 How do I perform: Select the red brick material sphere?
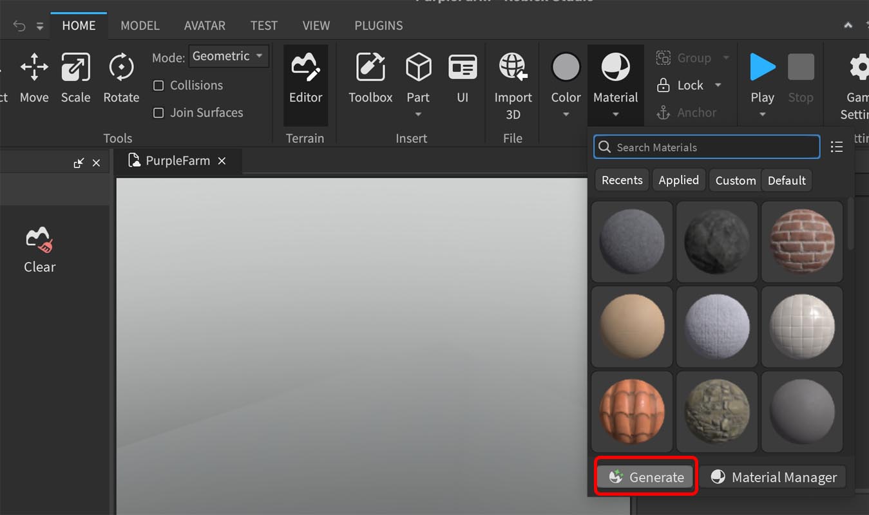pyautogui.click(x=802, y=241)
